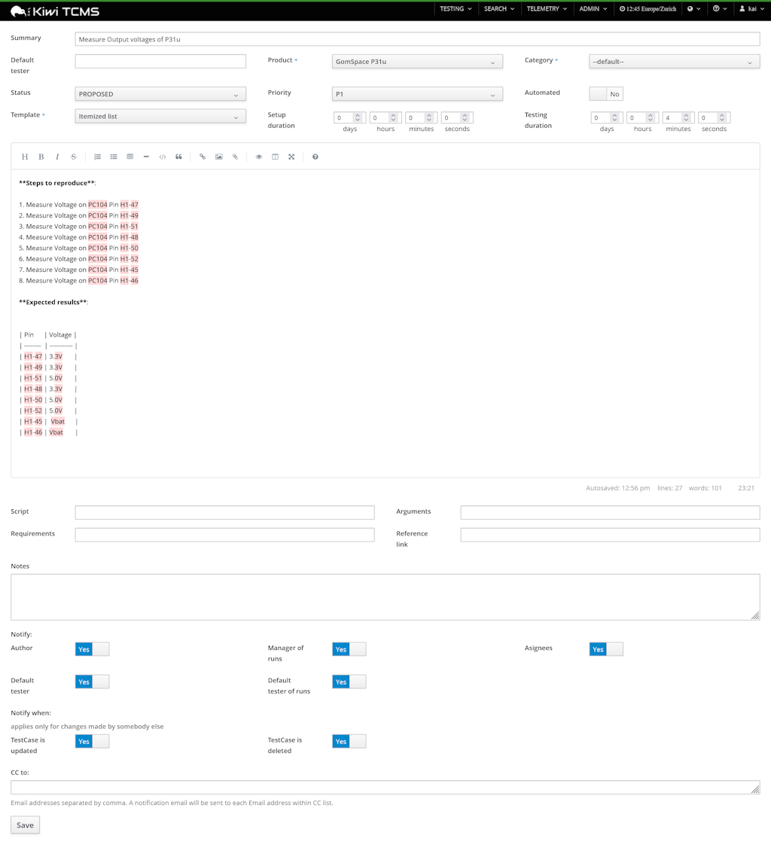Image resolution: width=771 pixels, height=842 pixels.
Task: Insert a table using the toolbar icon
Action: (x=130, y=156)
